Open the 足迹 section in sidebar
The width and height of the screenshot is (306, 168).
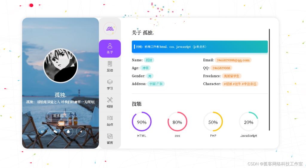(x=110, y=66)
